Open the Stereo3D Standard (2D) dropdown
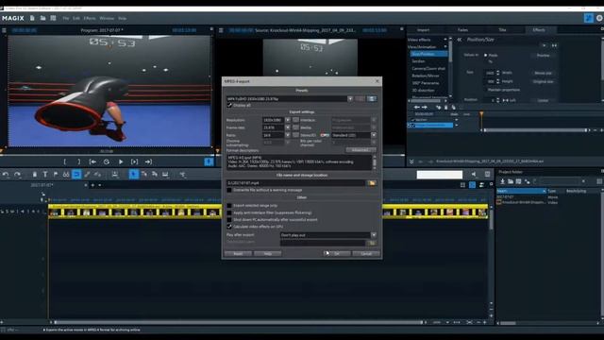Viewport: 604px width, 340px height. tap(374, 135)
